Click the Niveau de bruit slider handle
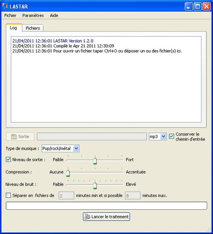Viewport: 213px width, 234px height. [95, 185]
